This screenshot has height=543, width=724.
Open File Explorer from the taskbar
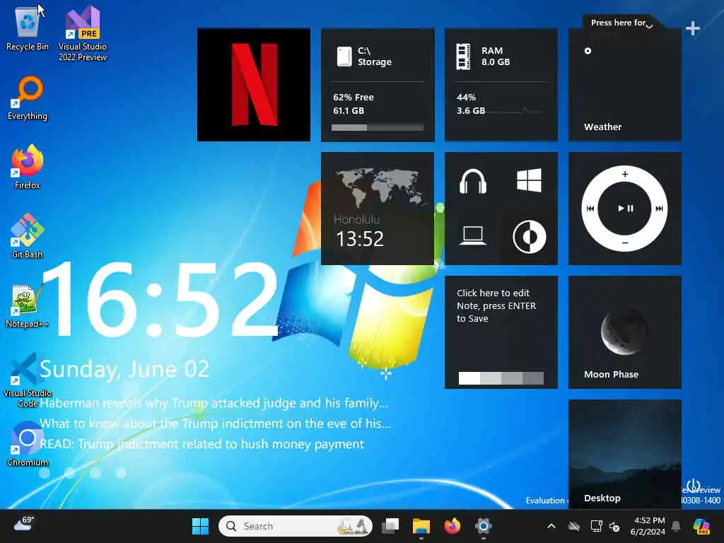tap(421, 526)
